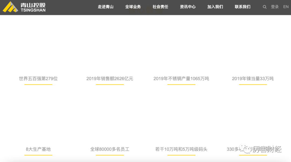Select the text 2019年不锈钢产量1065万吨

point(181,79)
